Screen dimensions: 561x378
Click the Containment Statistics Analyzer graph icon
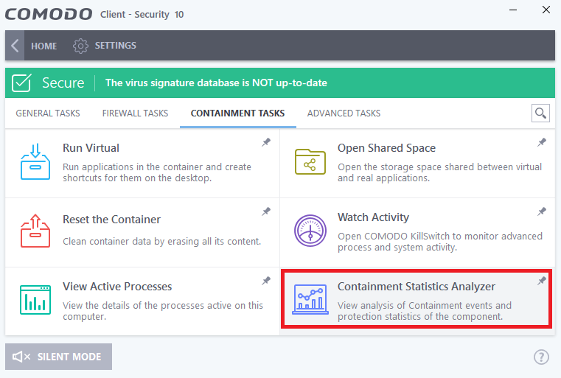click(x=310, y=300)
